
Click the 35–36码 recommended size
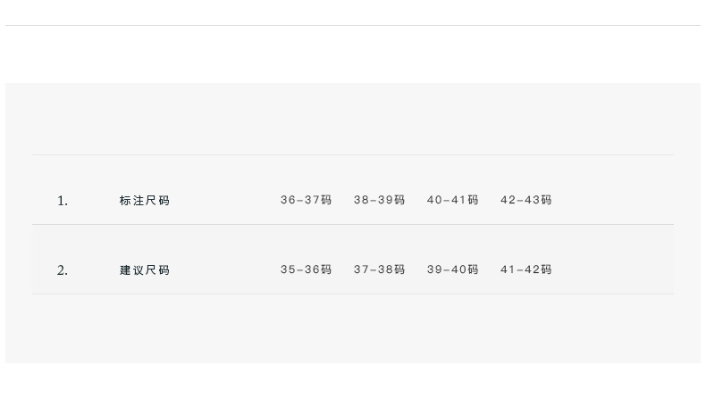(306, 269)
